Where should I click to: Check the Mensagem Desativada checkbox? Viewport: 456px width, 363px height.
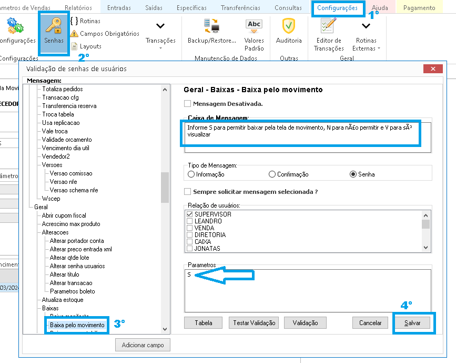(x=188, y=104)
